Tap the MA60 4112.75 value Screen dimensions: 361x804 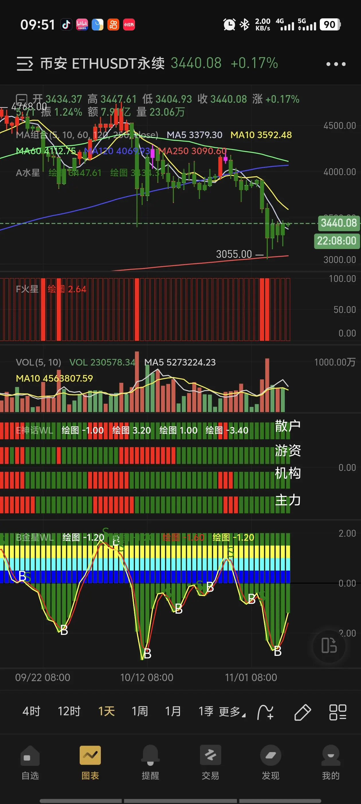coord(46,151)
